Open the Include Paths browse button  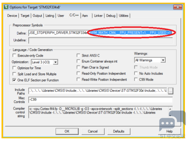(x=170, y=91)
